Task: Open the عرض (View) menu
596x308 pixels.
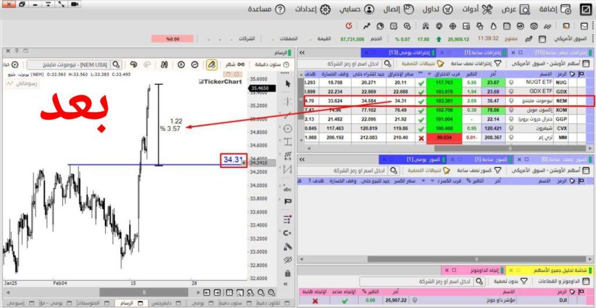Action: (x=515, y=9)
